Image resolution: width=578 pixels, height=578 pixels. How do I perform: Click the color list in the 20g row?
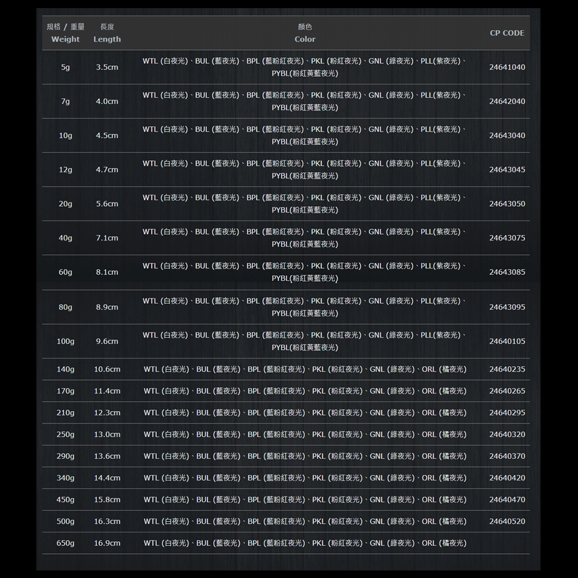tap(305, 204)
